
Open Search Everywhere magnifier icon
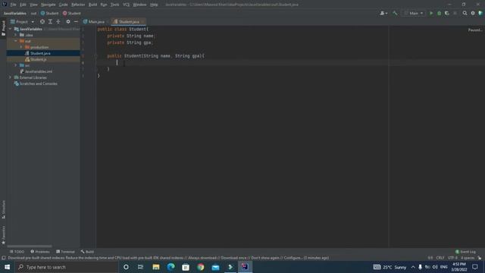point(465,14)
